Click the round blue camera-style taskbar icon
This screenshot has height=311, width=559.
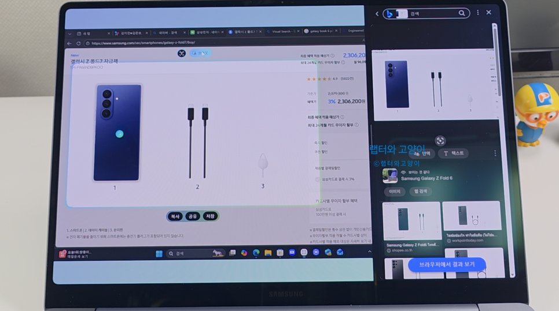tap(316, 252)
